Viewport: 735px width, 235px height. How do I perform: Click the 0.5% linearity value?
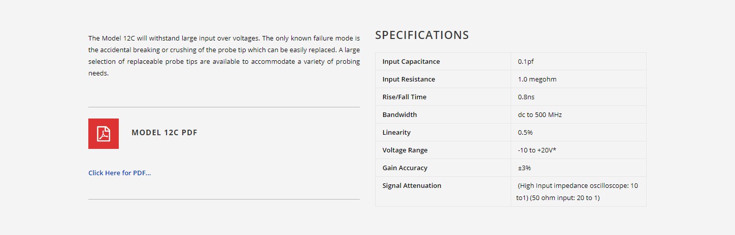(x=525, y=132)
